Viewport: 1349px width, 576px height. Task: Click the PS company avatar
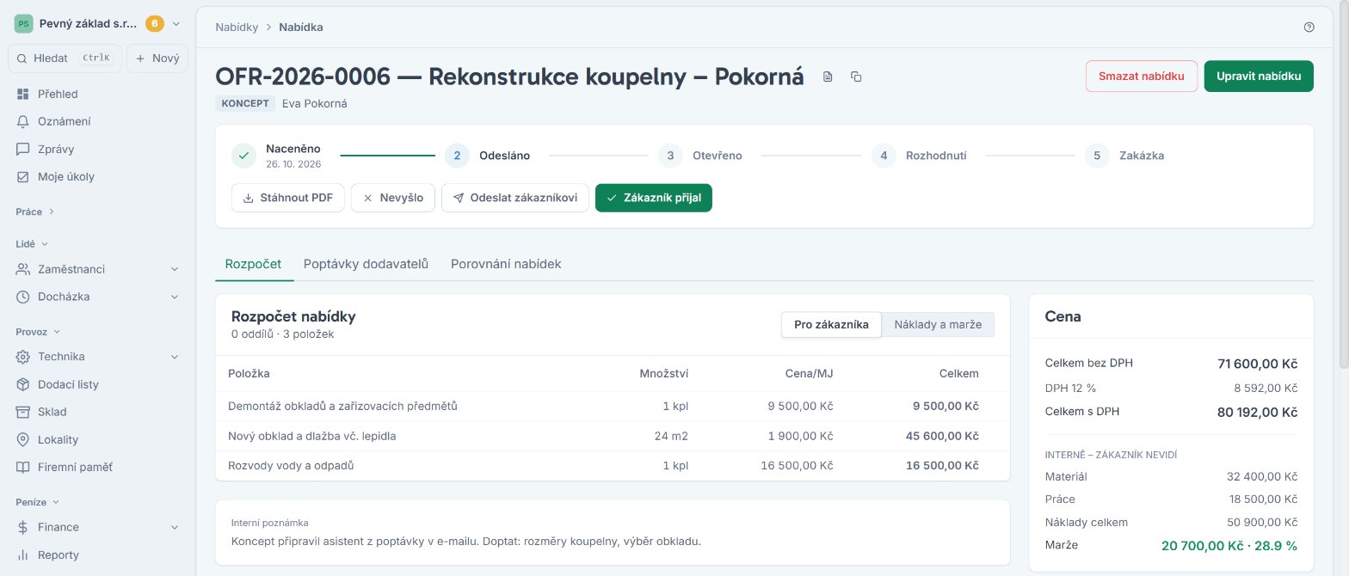[x=23, y=24]
